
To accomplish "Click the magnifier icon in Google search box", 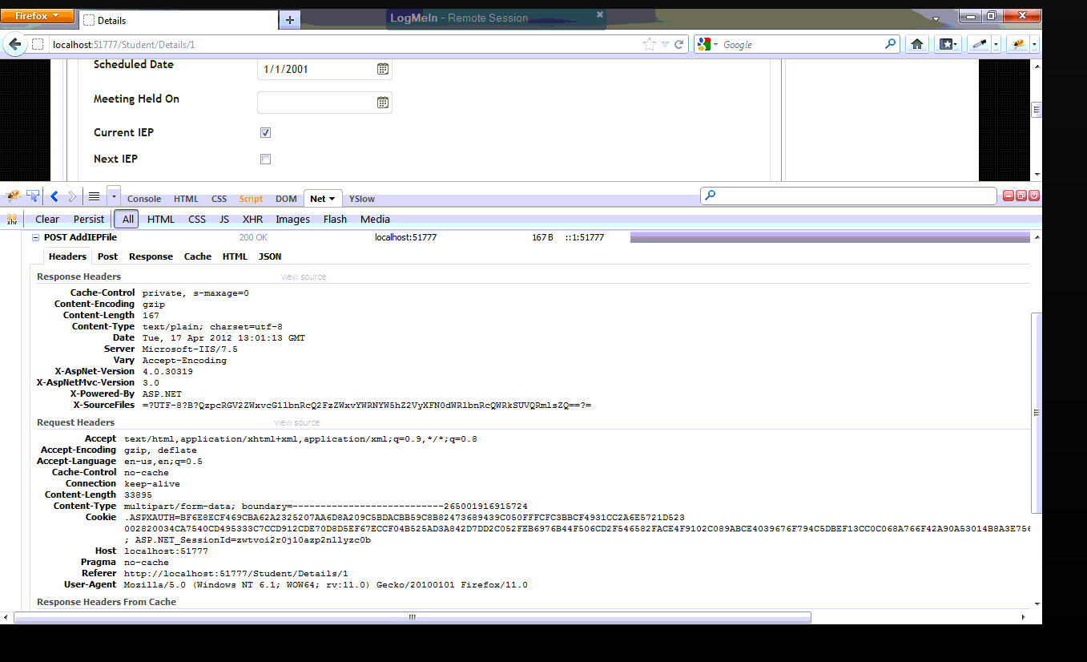I will [890, 44].
